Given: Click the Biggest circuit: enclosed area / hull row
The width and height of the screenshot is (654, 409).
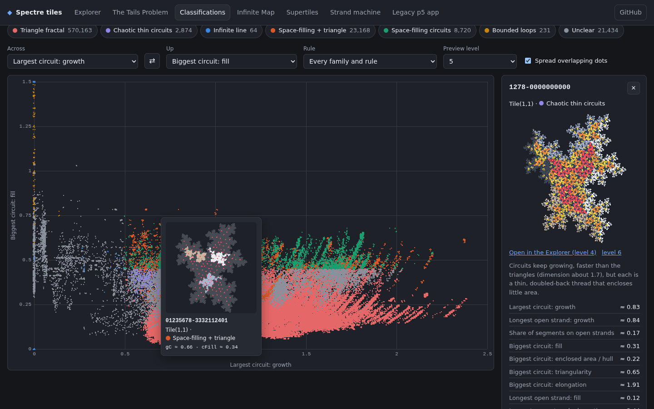Looking at the screenshot, I should [x=575, y=359].
